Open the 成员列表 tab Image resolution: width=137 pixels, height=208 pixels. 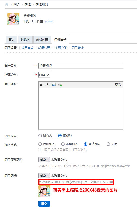click(42, 39)
